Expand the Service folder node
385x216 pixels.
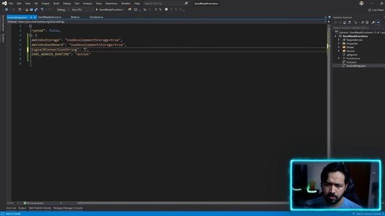[339, 51]
